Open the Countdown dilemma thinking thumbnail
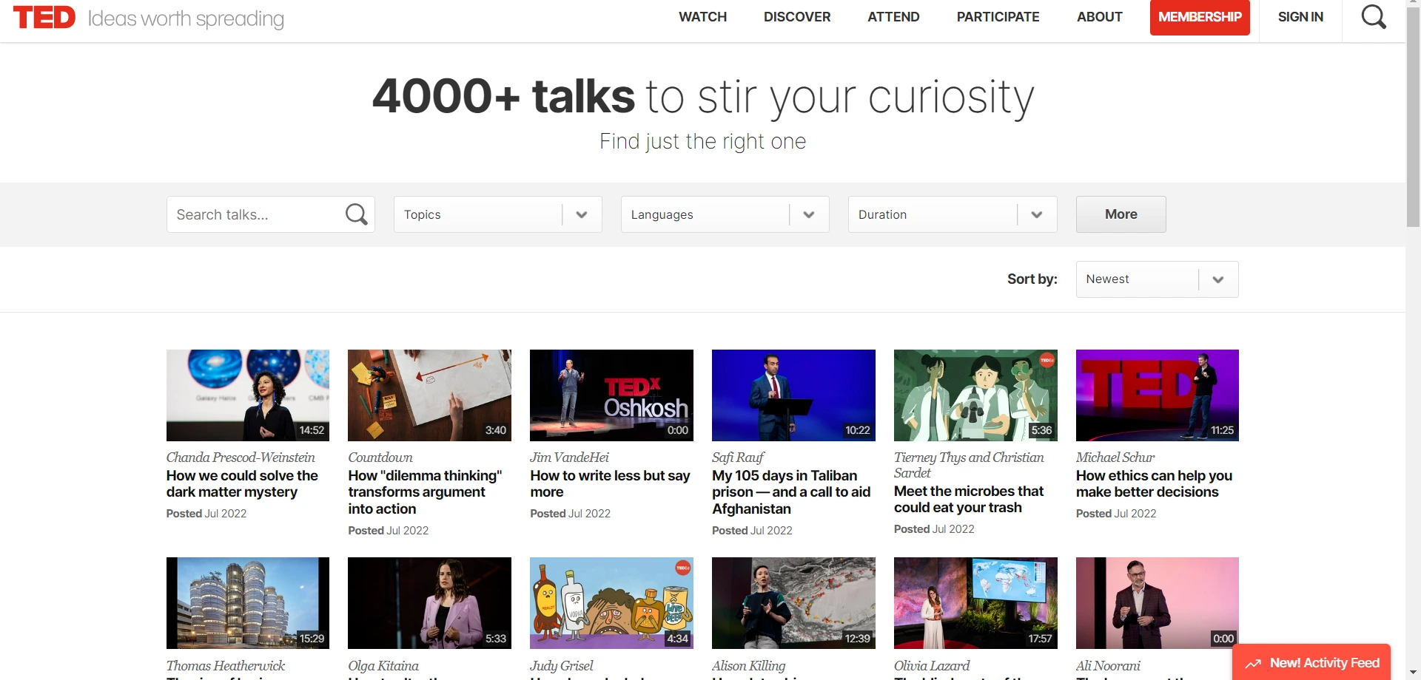The height and width of the screenshot is (680, 1421). point(429,395)
